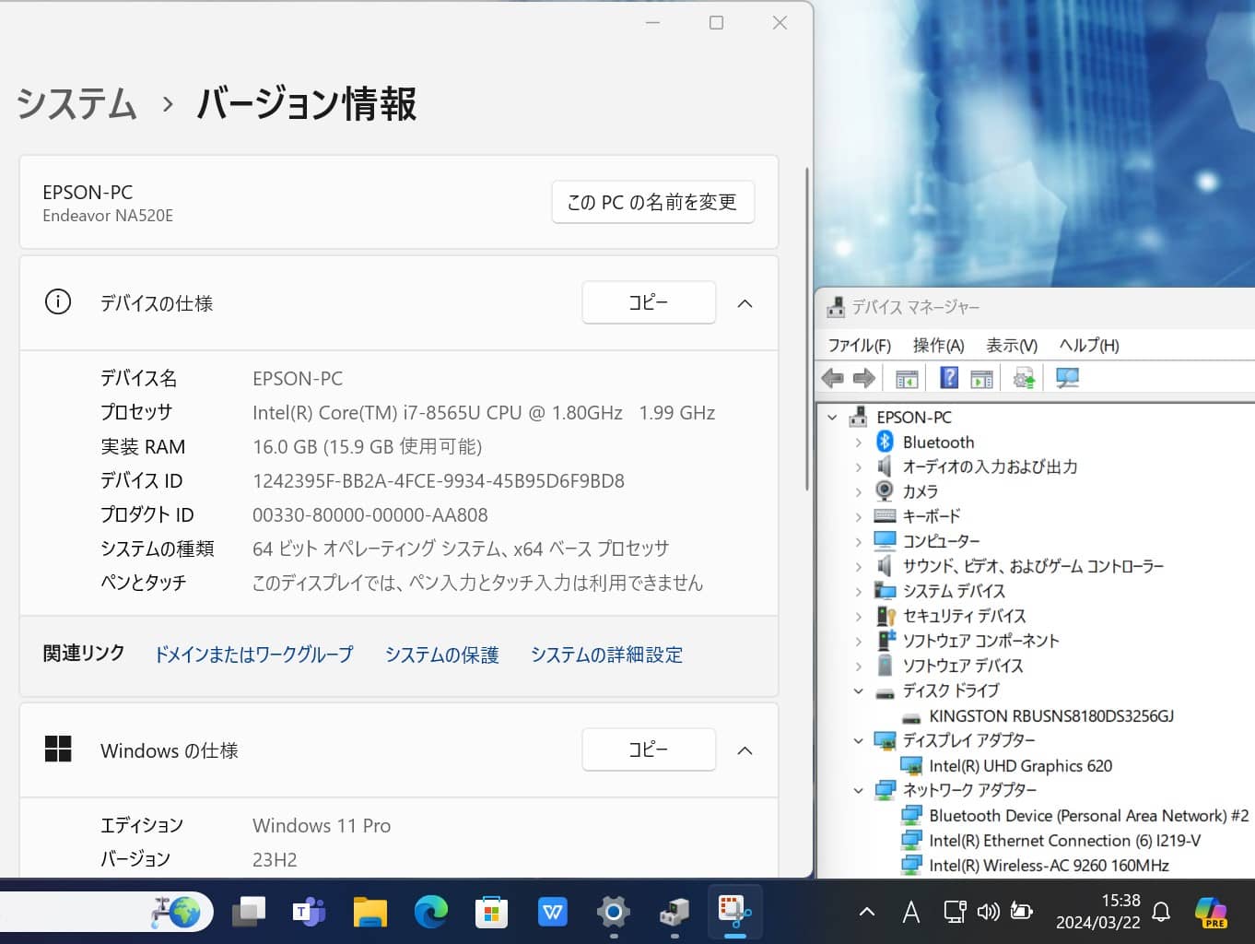
Task: Launch Microsoft Edge from the taskbar
Action: click(x=430, y=913)
